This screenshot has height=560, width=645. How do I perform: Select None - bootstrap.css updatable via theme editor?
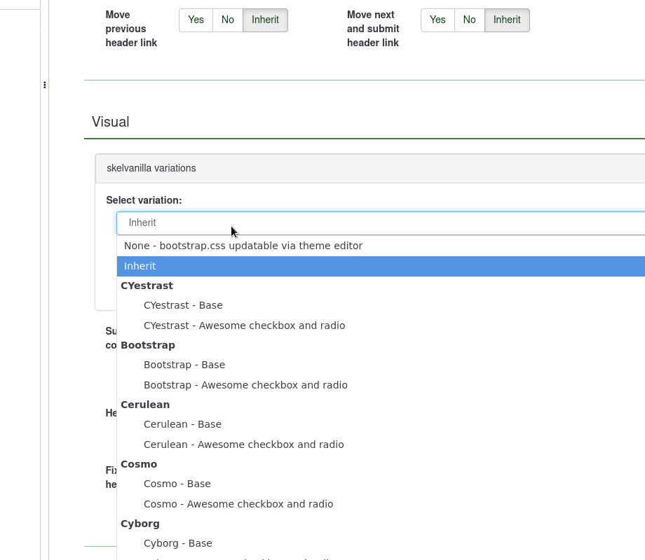(x=243, y=246)
